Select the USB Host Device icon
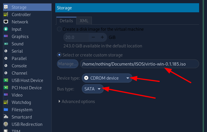Viewport: 207px width, 132px height. click(6, 80)
